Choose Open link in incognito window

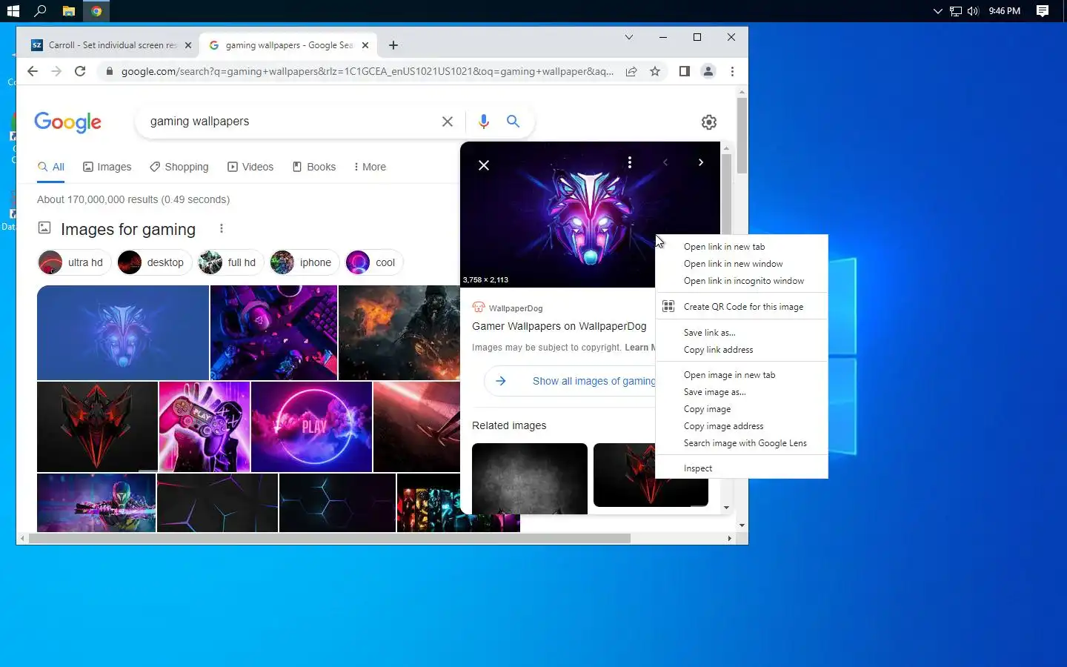coord(742,281)
